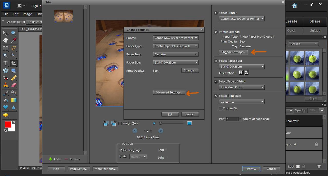Select the Zoom magnifier tool
This screenshot has width=328, height=176.
[14, 33]
